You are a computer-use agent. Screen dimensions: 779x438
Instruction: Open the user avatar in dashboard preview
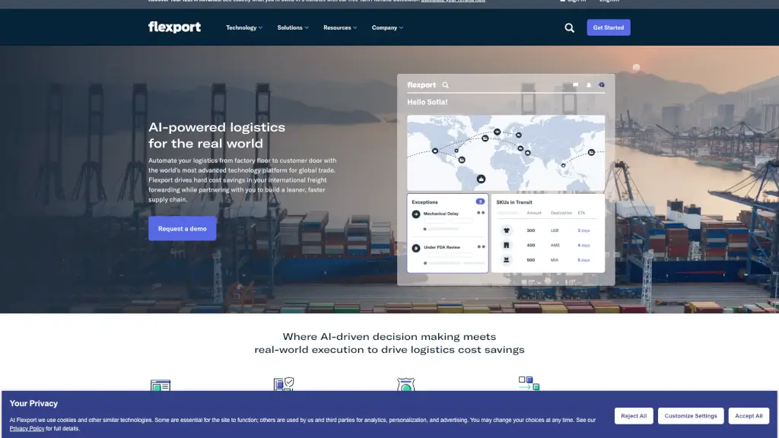(x=602, y=85)
